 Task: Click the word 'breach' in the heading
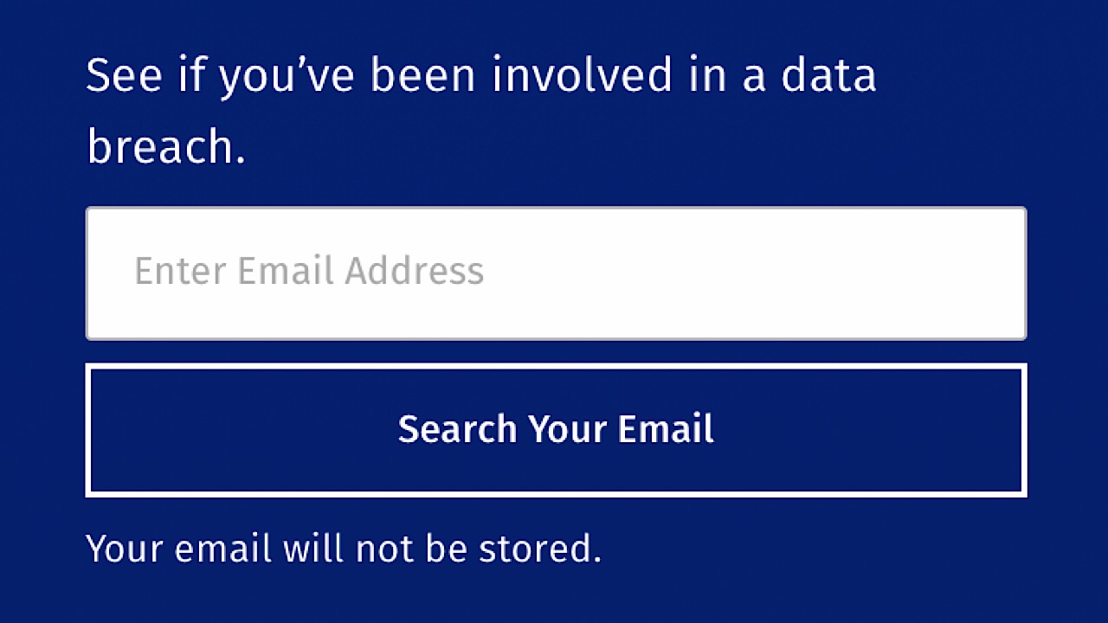tap(166, 148)
